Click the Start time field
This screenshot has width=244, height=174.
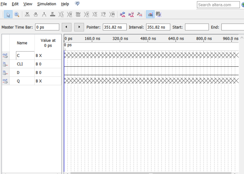point(197,27)
